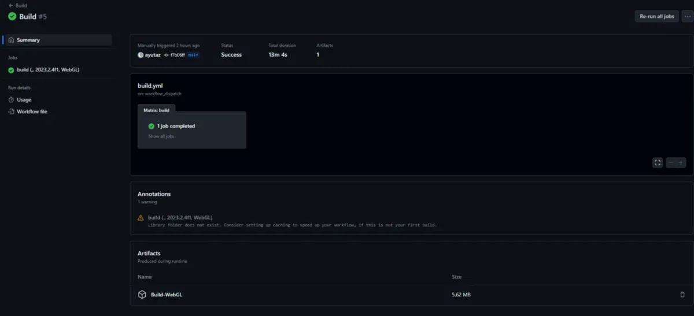Delete the Build-WebGL artifact trash icon
The height and width of the screenshot is (316, 694).
pyautogui.click(x=682, y=295)
